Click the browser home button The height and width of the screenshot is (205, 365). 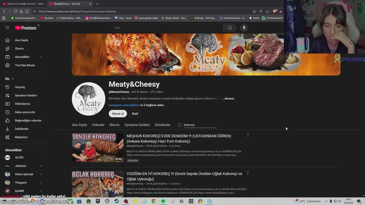click(21, 11)
